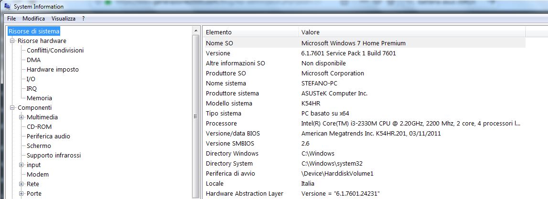Click value 6.1.7601 Service Pack 1 Build 7601
548x199 pixels.
point(348,53)
